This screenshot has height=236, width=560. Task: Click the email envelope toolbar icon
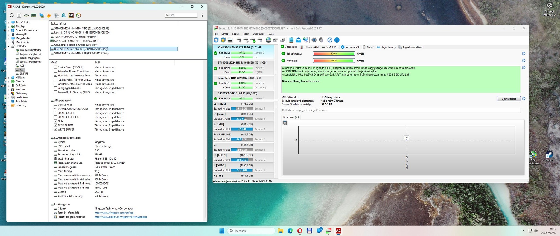tap(298, 40)
